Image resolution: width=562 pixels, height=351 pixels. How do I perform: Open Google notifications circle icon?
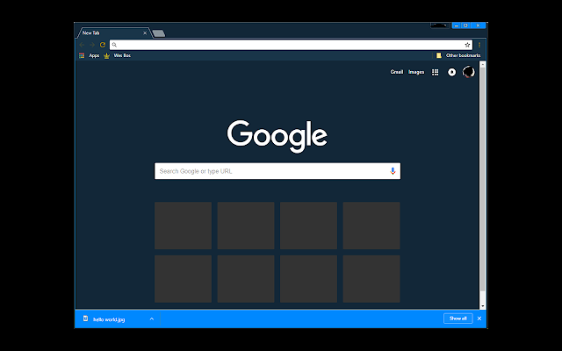click(452, 72)
